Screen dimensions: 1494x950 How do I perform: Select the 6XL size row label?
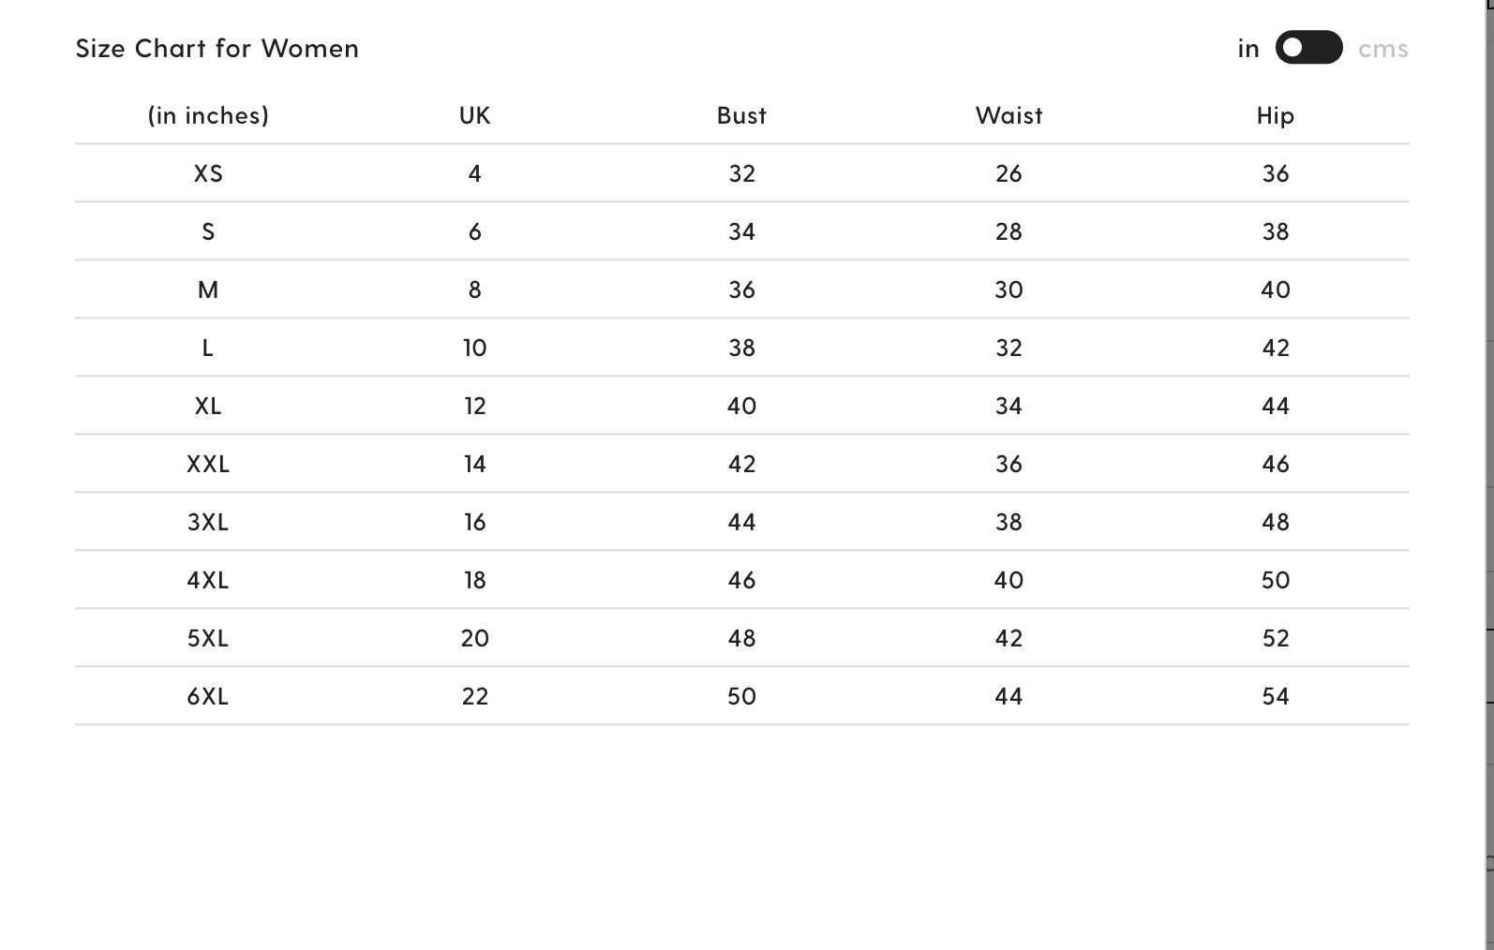[x=208, y=696]
